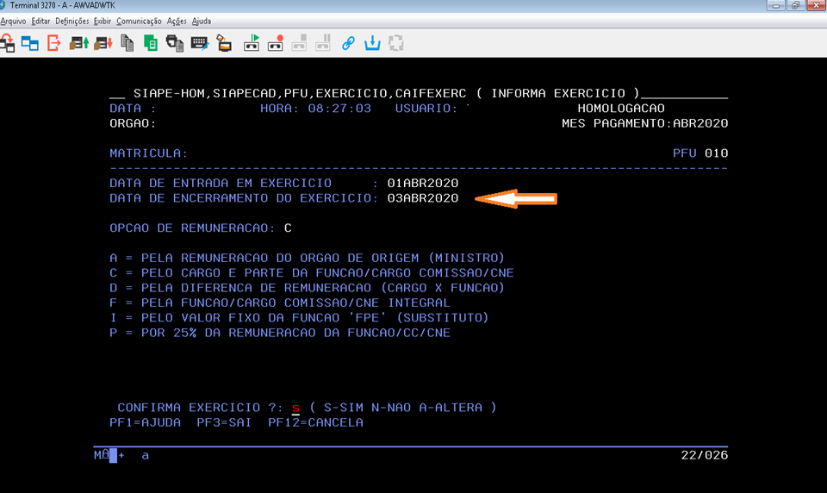Open the Comunicação menu
This screenshot has height=493, width=827.
139,21
